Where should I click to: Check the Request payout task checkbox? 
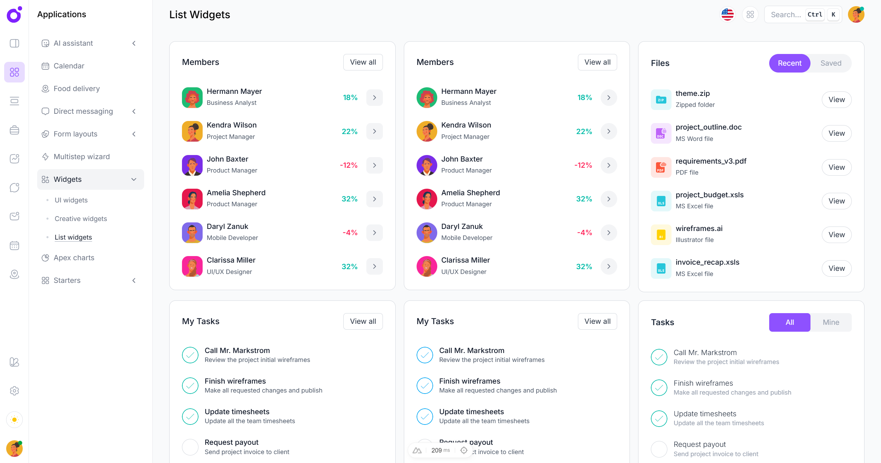click(x=190, y=447)
